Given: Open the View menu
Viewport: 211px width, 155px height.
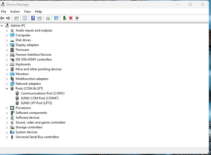Looking at the screenshot, I should coord(27,12).
